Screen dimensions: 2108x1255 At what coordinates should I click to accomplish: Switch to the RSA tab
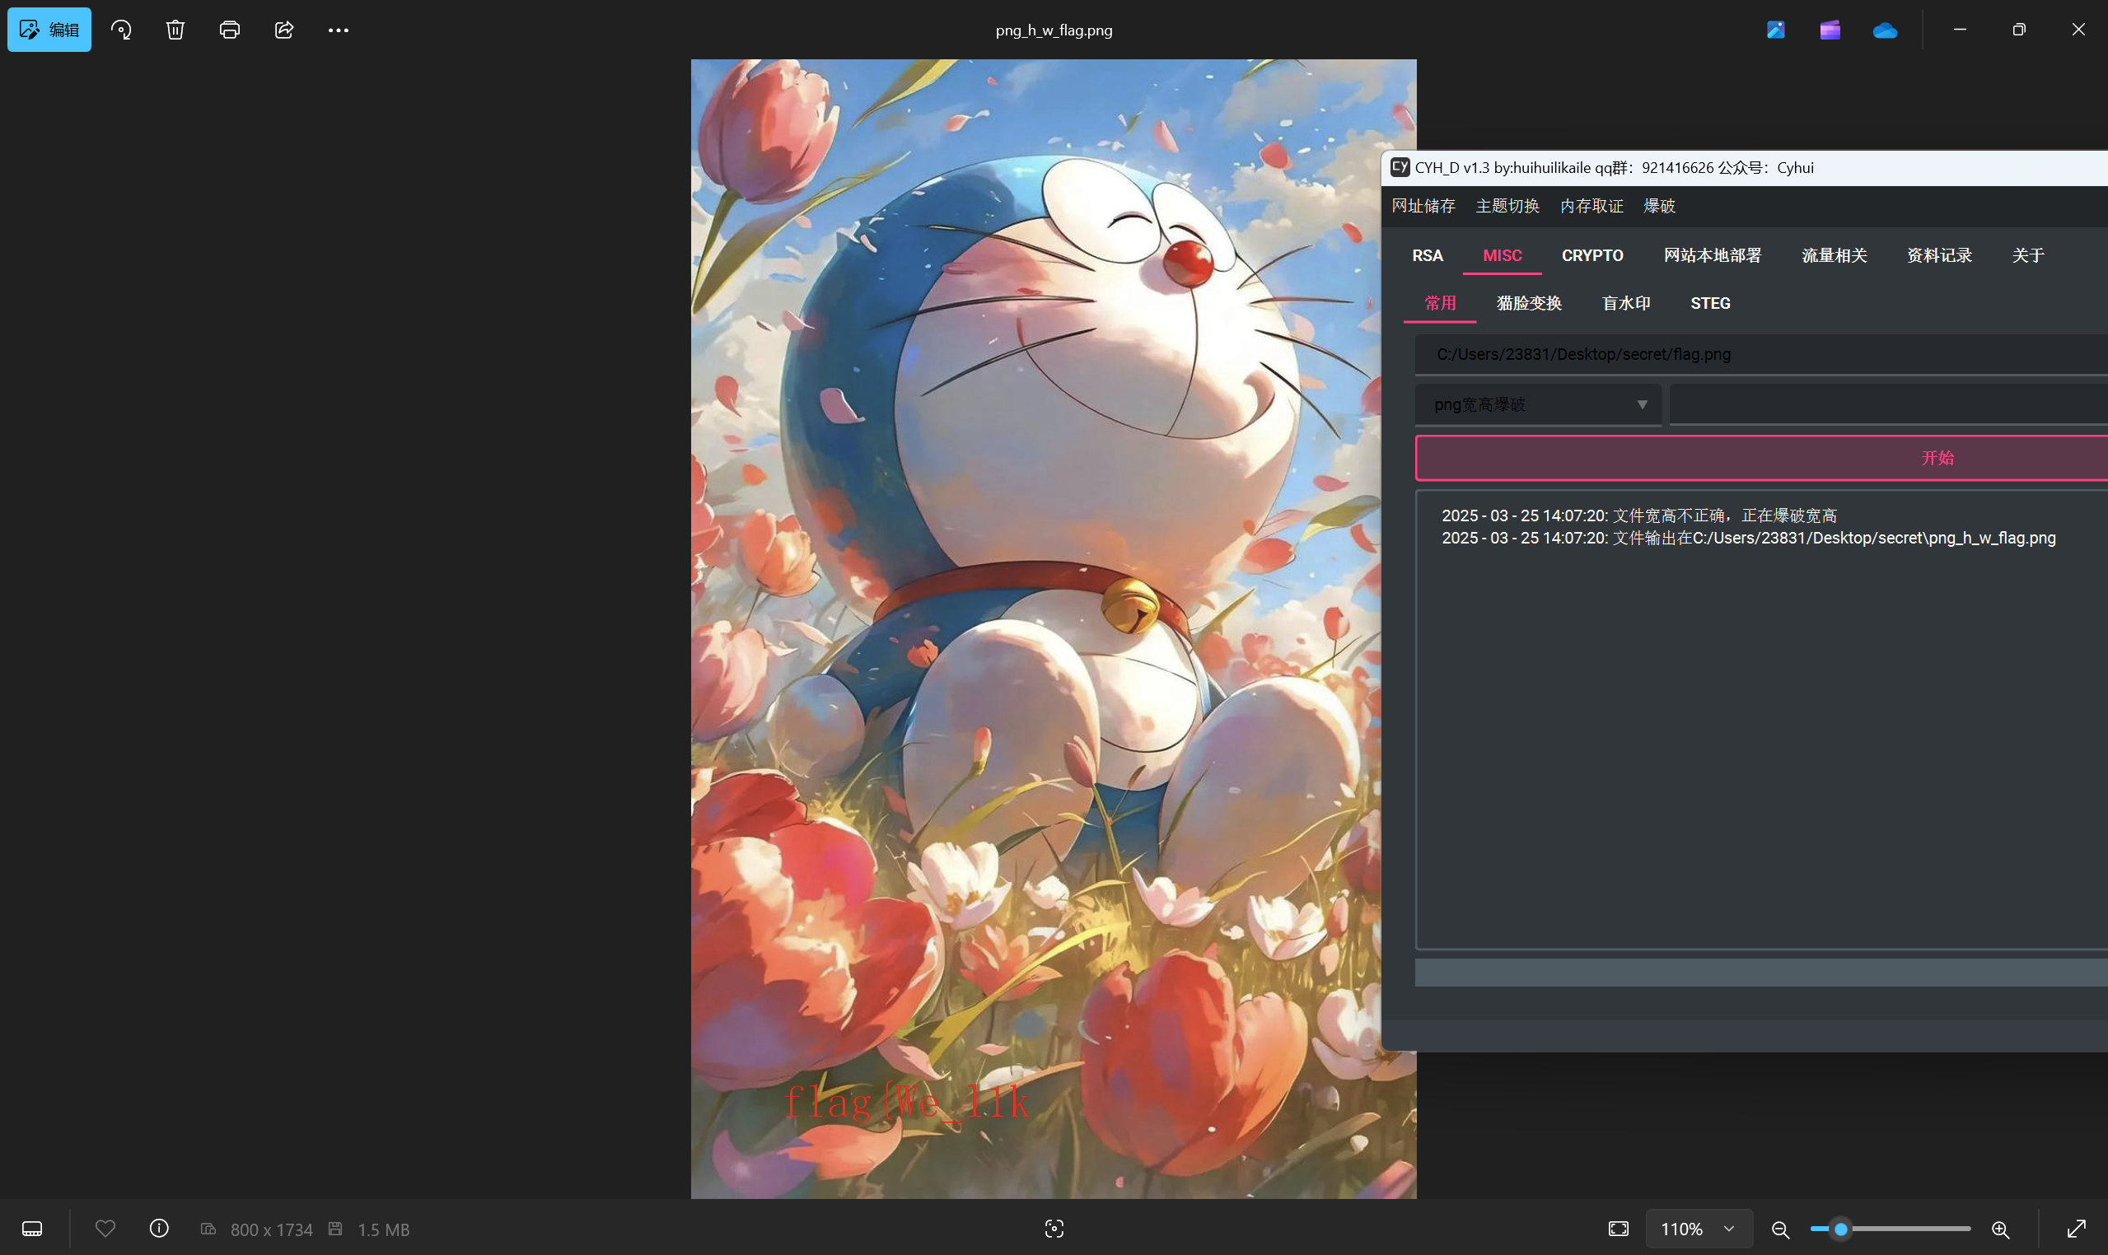click(x=1427, y=255)
